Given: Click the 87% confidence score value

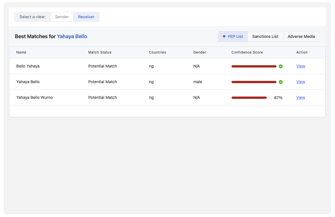Looking at the screenshot, I should coord(278,98).
